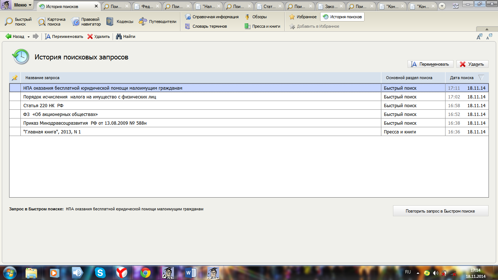The image size is (498, 280).
Task: Open the Windows Start button
Action: click(9, 272)
